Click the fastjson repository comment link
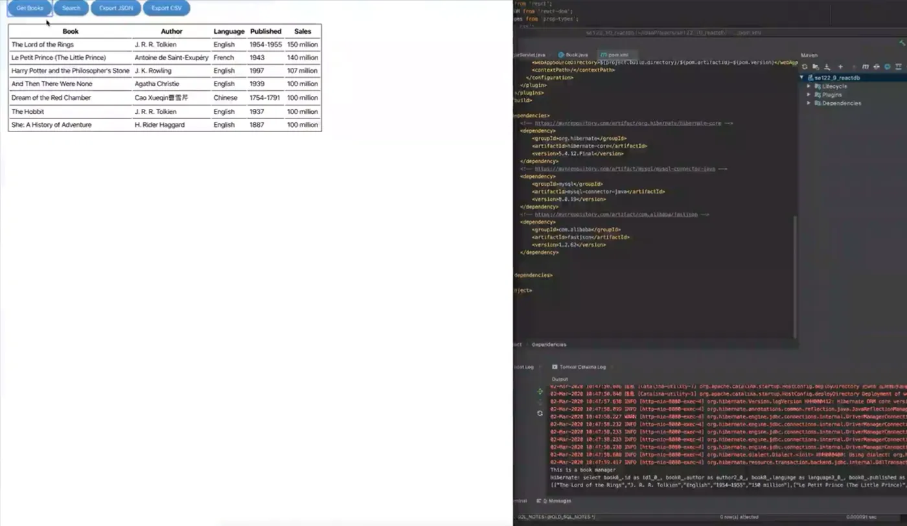The image size is (907, 526). (x=616, y=214)
